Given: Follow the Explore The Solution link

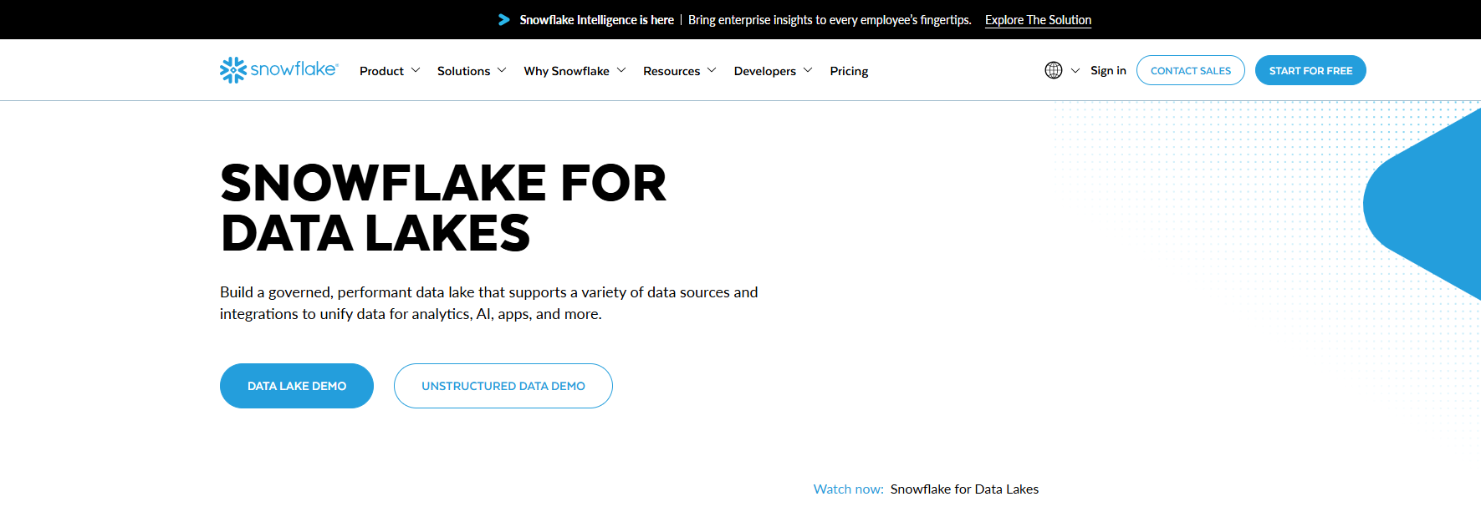Looking at the screenshot, I should [1038, 20].
